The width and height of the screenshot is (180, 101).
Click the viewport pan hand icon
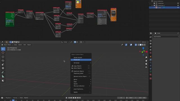point(146,61)
